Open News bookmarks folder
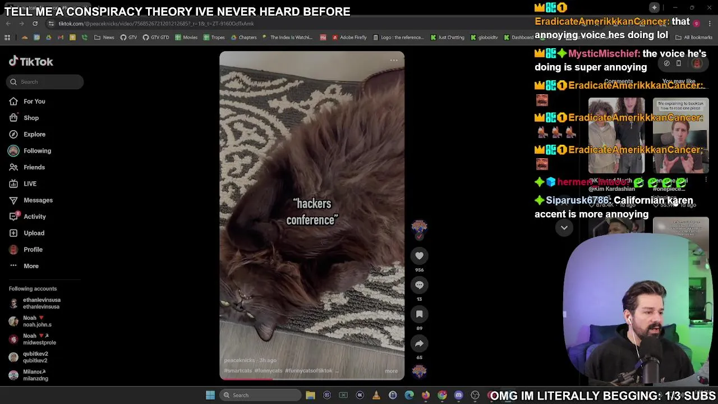The height and width of the screenshot is (404, 718). 104,38
